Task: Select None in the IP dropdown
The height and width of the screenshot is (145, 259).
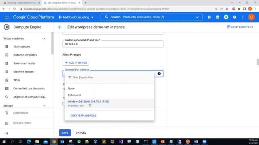Action: [x=109, y=89]
